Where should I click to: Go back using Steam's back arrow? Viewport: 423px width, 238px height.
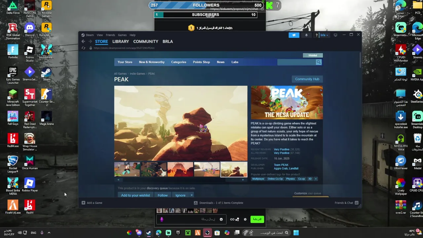83,42
